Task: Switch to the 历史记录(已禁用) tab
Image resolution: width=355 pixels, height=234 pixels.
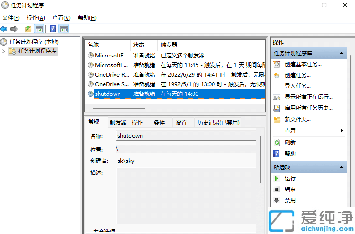Action: click(218, 122)
